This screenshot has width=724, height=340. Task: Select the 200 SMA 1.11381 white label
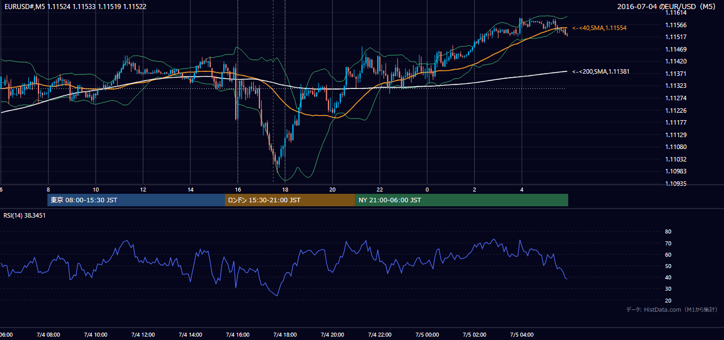[x=601, y=71]
